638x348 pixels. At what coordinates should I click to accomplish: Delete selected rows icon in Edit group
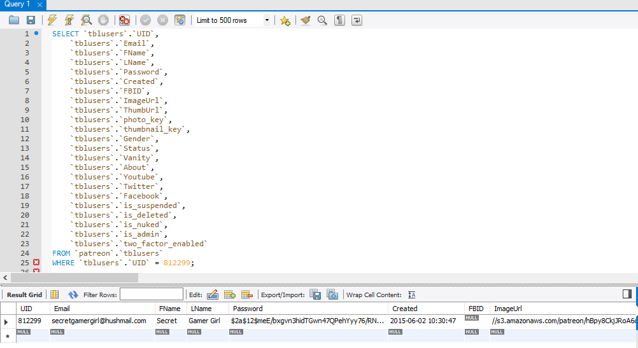pos(247,295)
